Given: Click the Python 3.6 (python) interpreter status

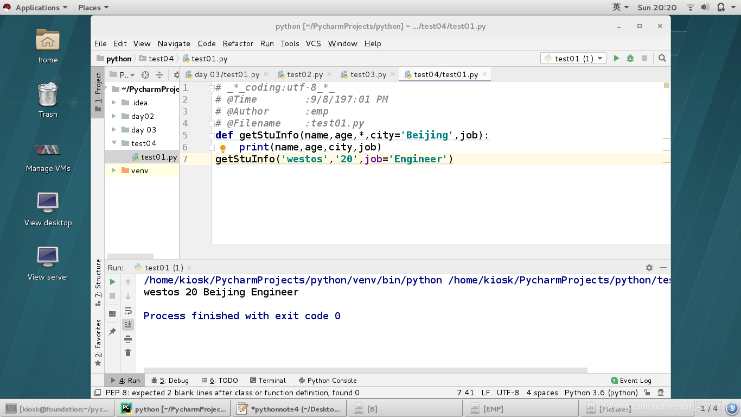Looking at the screenshot, I should [x=601, y=393].
